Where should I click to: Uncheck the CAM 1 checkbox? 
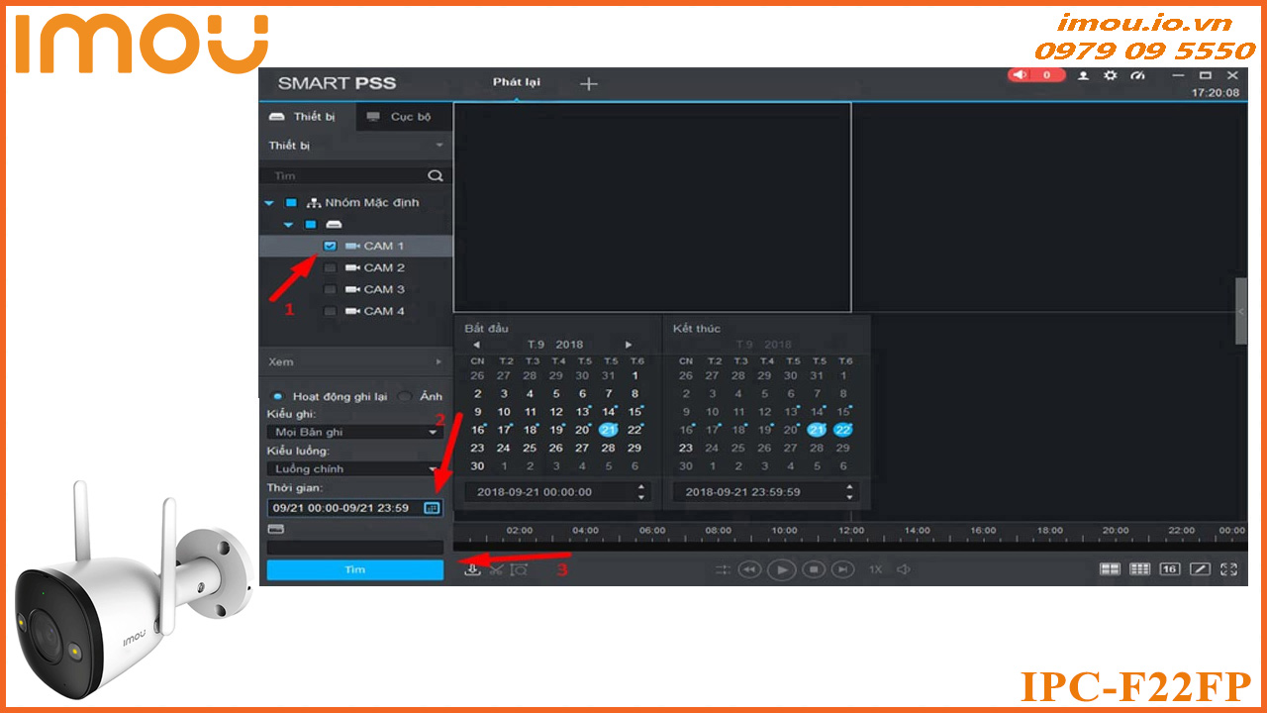pyautogui.click(x=330, y=246)
